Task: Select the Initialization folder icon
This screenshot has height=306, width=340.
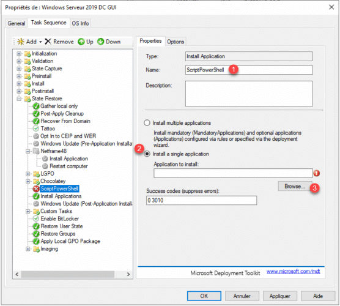Action: pyautogui.click(x=28, y=54)
